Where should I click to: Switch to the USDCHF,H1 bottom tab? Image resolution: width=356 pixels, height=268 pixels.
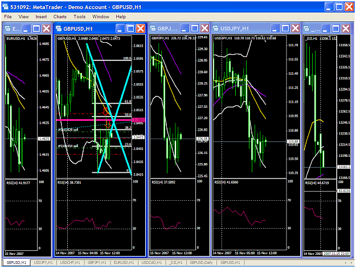(x=70, y=262)
